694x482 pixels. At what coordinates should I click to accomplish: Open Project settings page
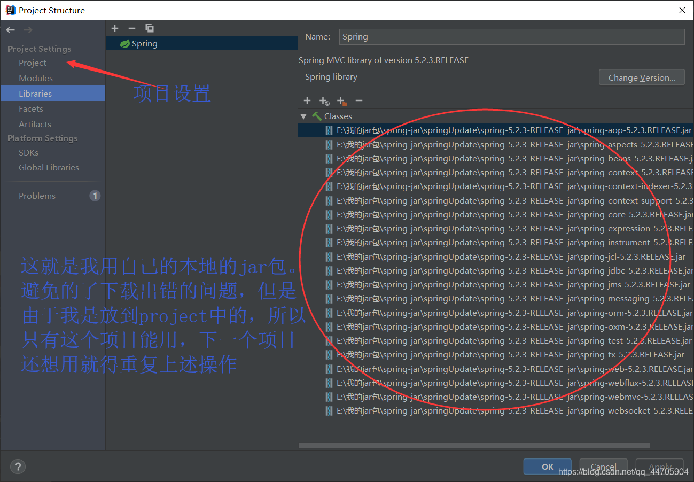click(33, 63)
